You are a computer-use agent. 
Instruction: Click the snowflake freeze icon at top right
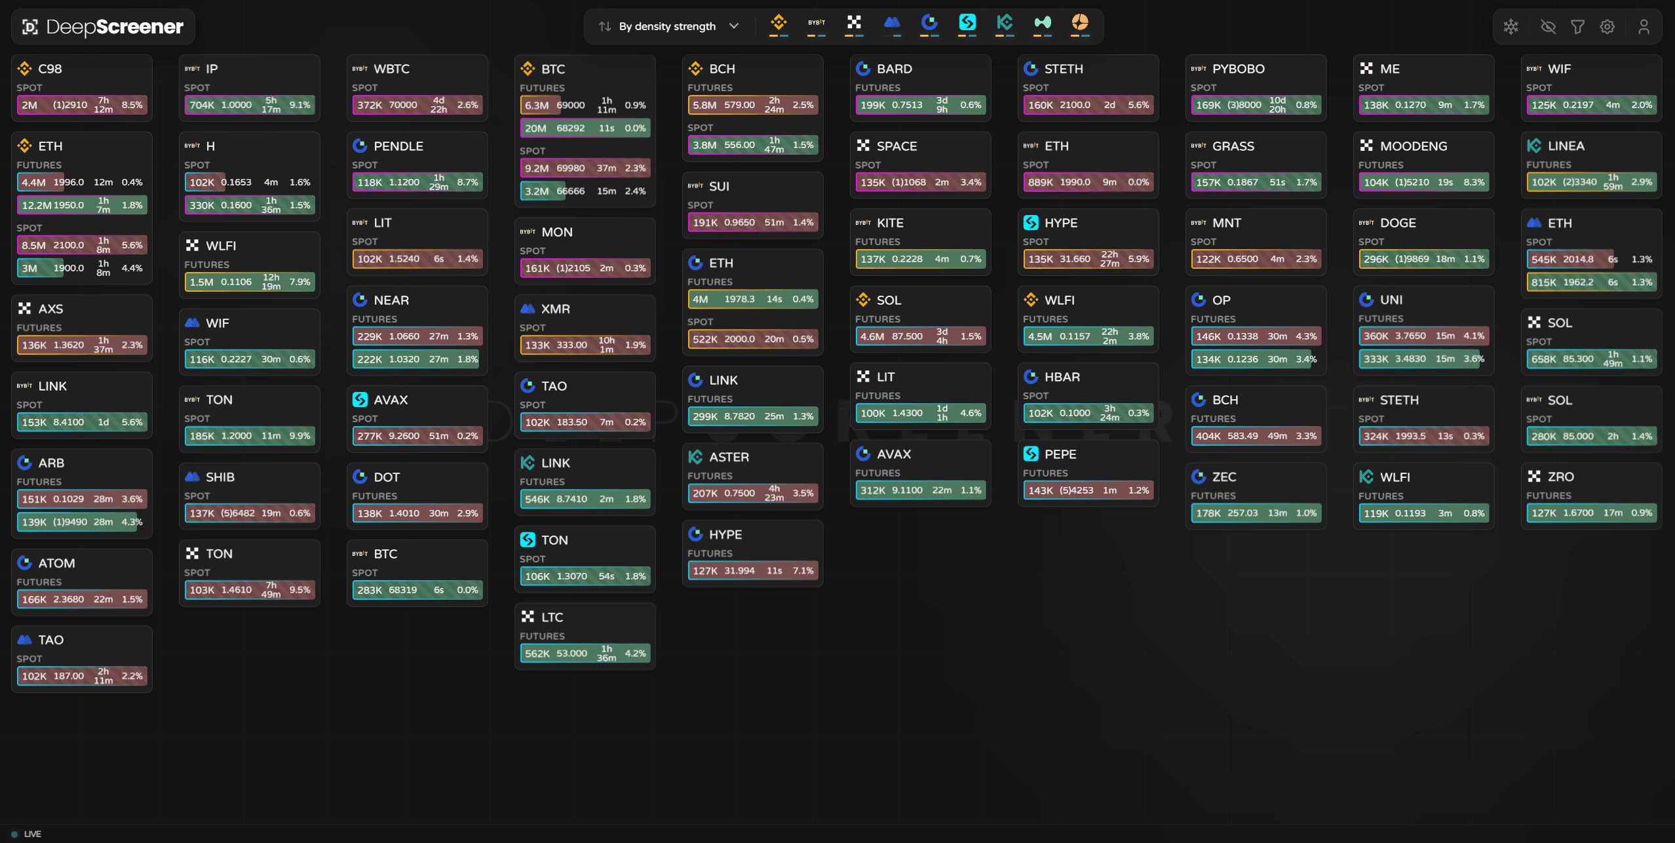[x=1512, y=26]
